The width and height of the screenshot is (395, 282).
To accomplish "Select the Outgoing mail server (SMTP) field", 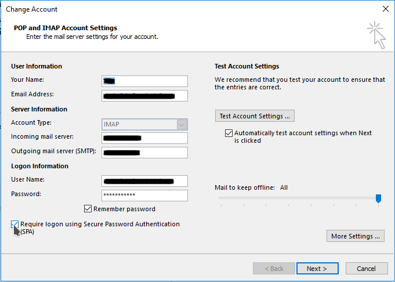I will click(x=144, y=153).
